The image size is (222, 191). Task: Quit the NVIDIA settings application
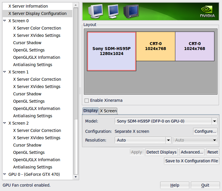tap(205, 185)
